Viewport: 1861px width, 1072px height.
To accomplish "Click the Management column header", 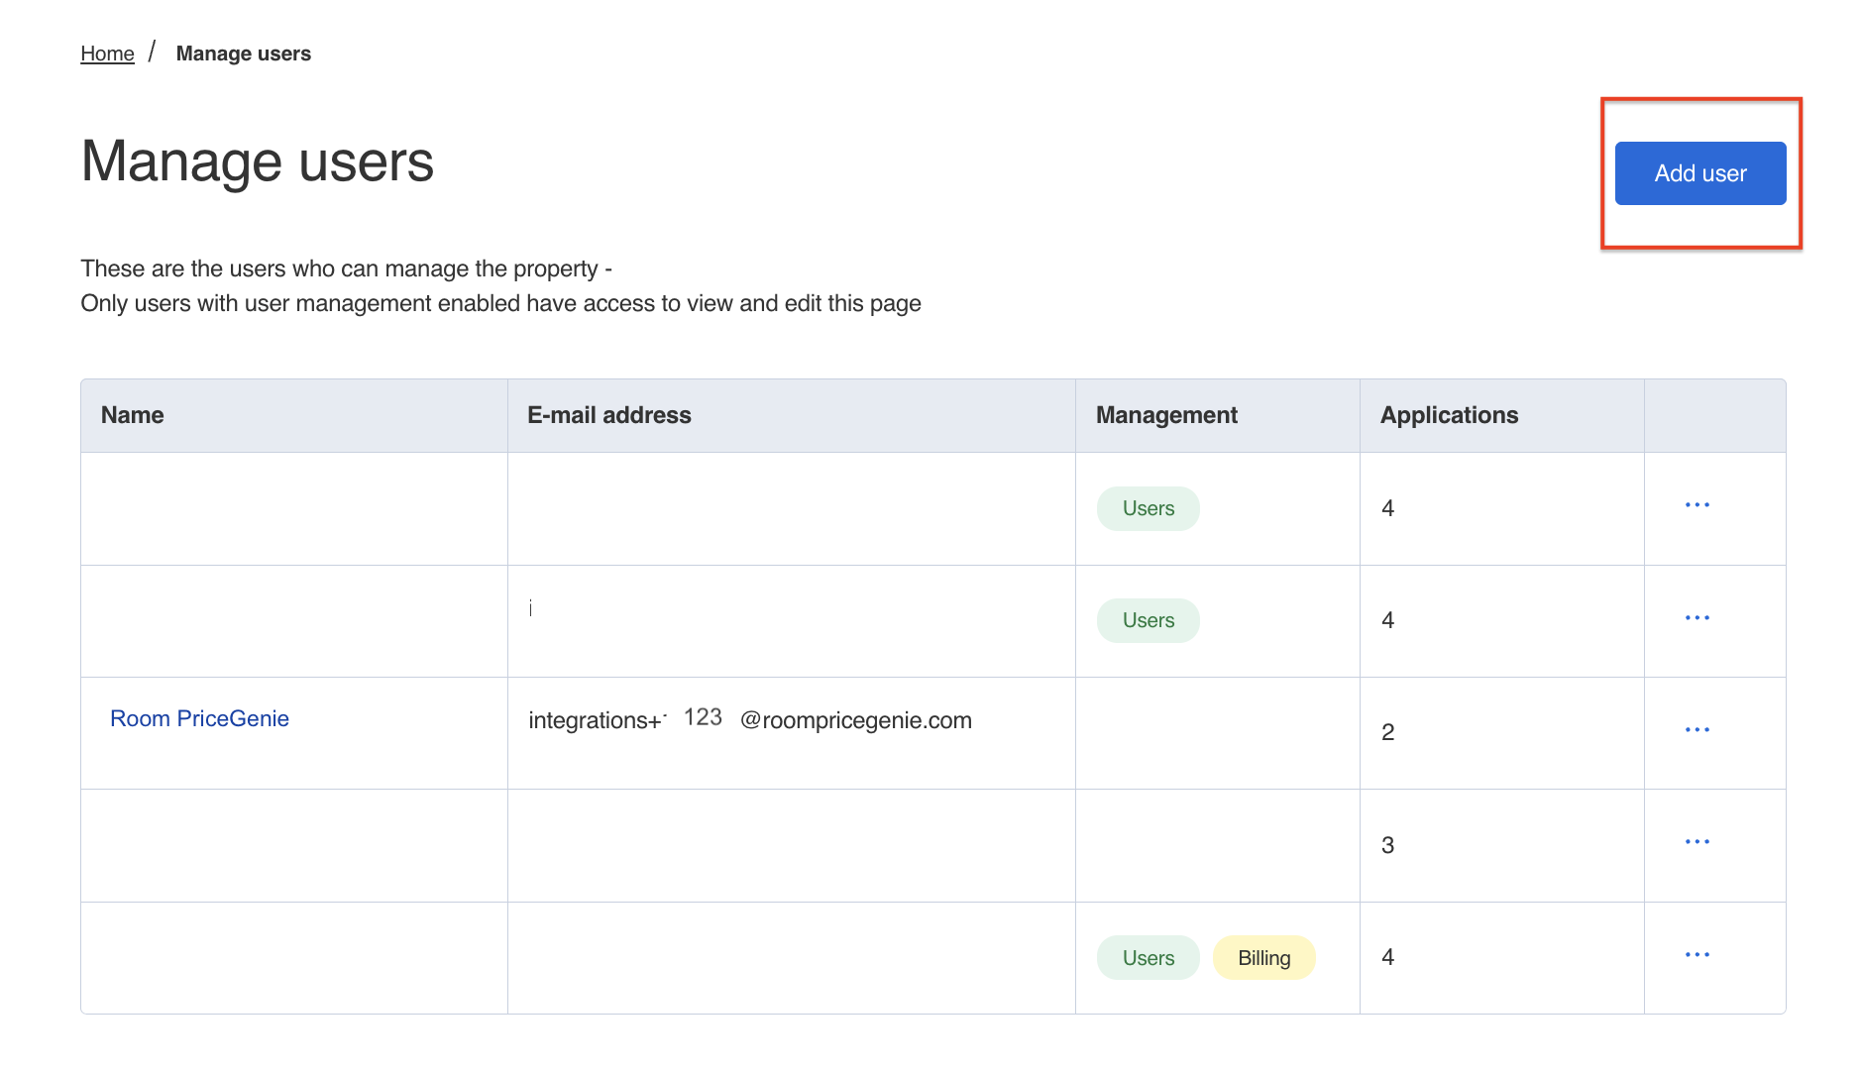I will click(x=1166, y=415).
